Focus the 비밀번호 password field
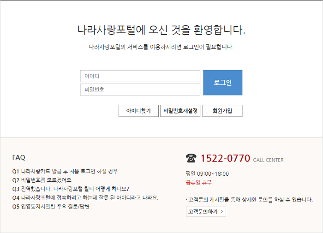Screen dimensions: 323x233 140,90
